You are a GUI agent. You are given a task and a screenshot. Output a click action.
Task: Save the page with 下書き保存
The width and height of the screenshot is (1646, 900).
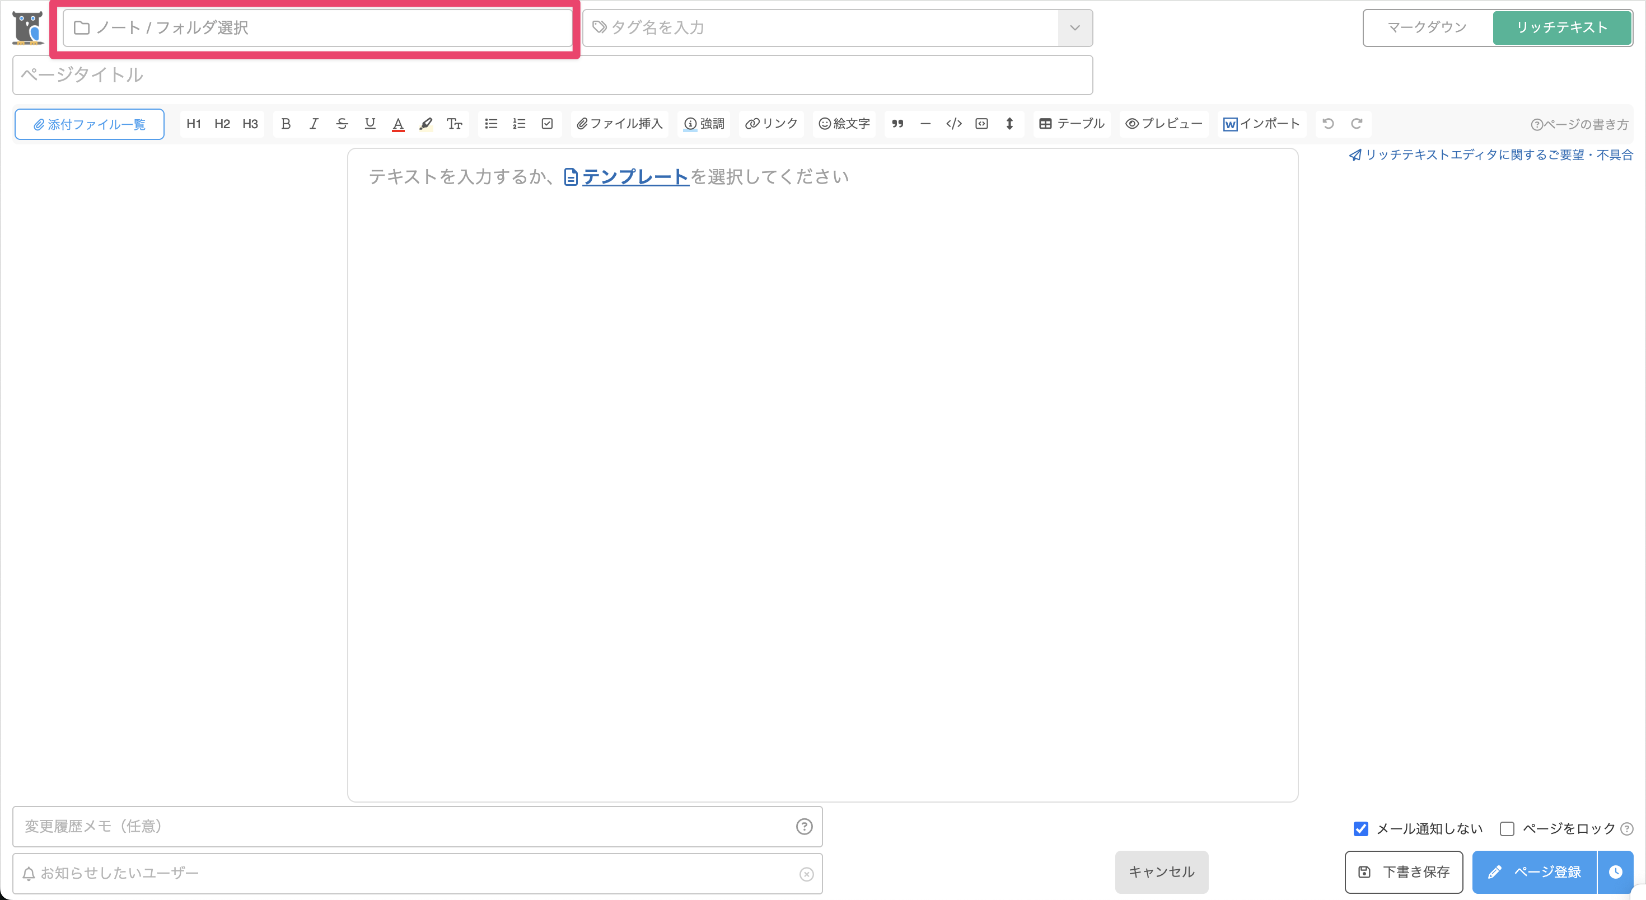pos(1404,872)
